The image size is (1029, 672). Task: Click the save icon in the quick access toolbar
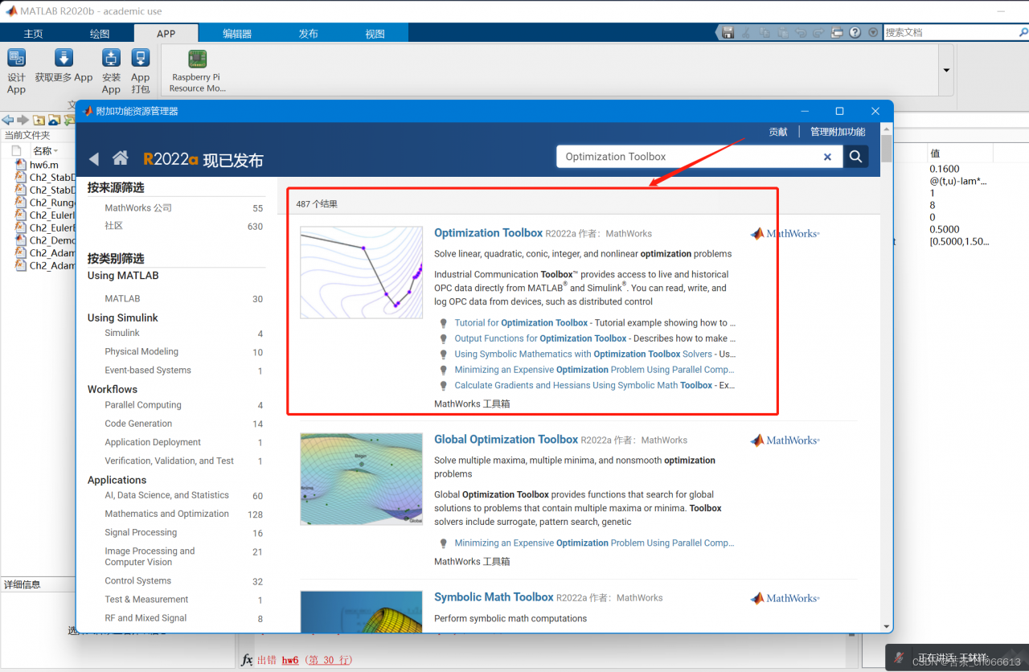coord(728,32)
